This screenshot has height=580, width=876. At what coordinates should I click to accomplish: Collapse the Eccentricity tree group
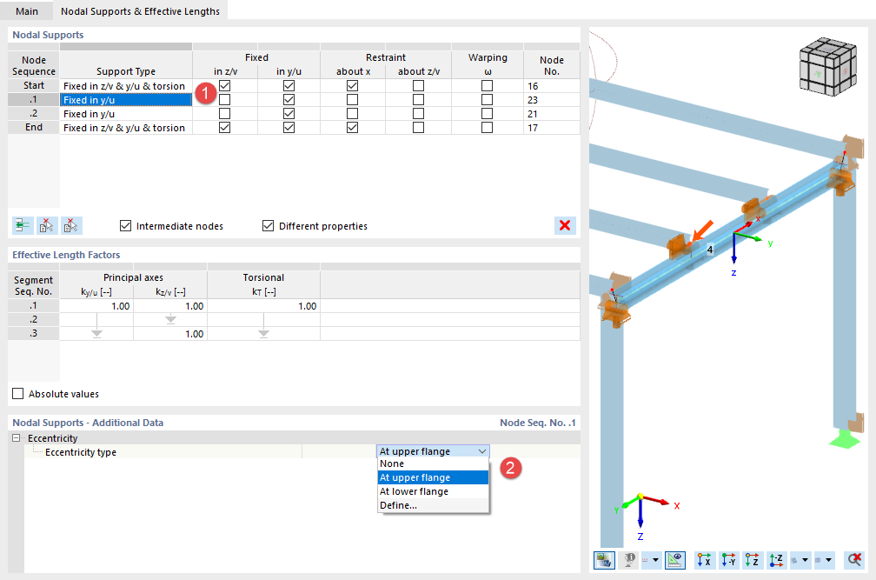tap(17, 438)
